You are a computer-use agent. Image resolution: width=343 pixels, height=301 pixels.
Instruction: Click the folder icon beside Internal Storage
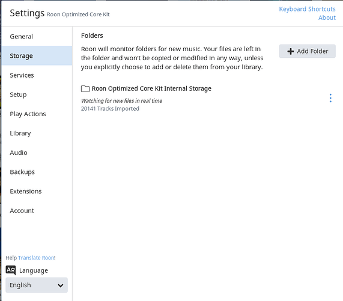click(x=85, y=88)
